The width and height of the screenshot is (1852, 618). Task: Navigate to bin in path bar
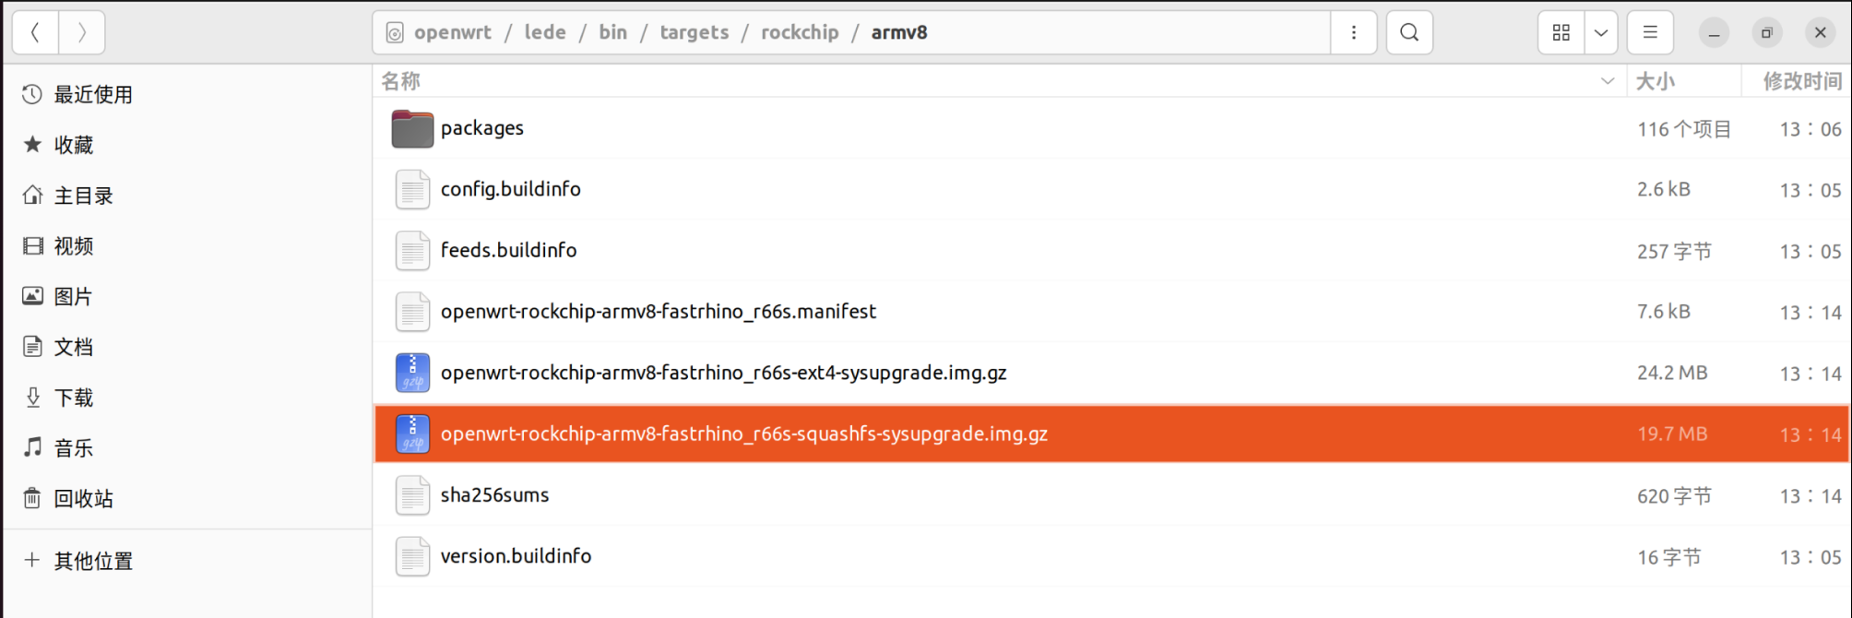click(612, 32)
